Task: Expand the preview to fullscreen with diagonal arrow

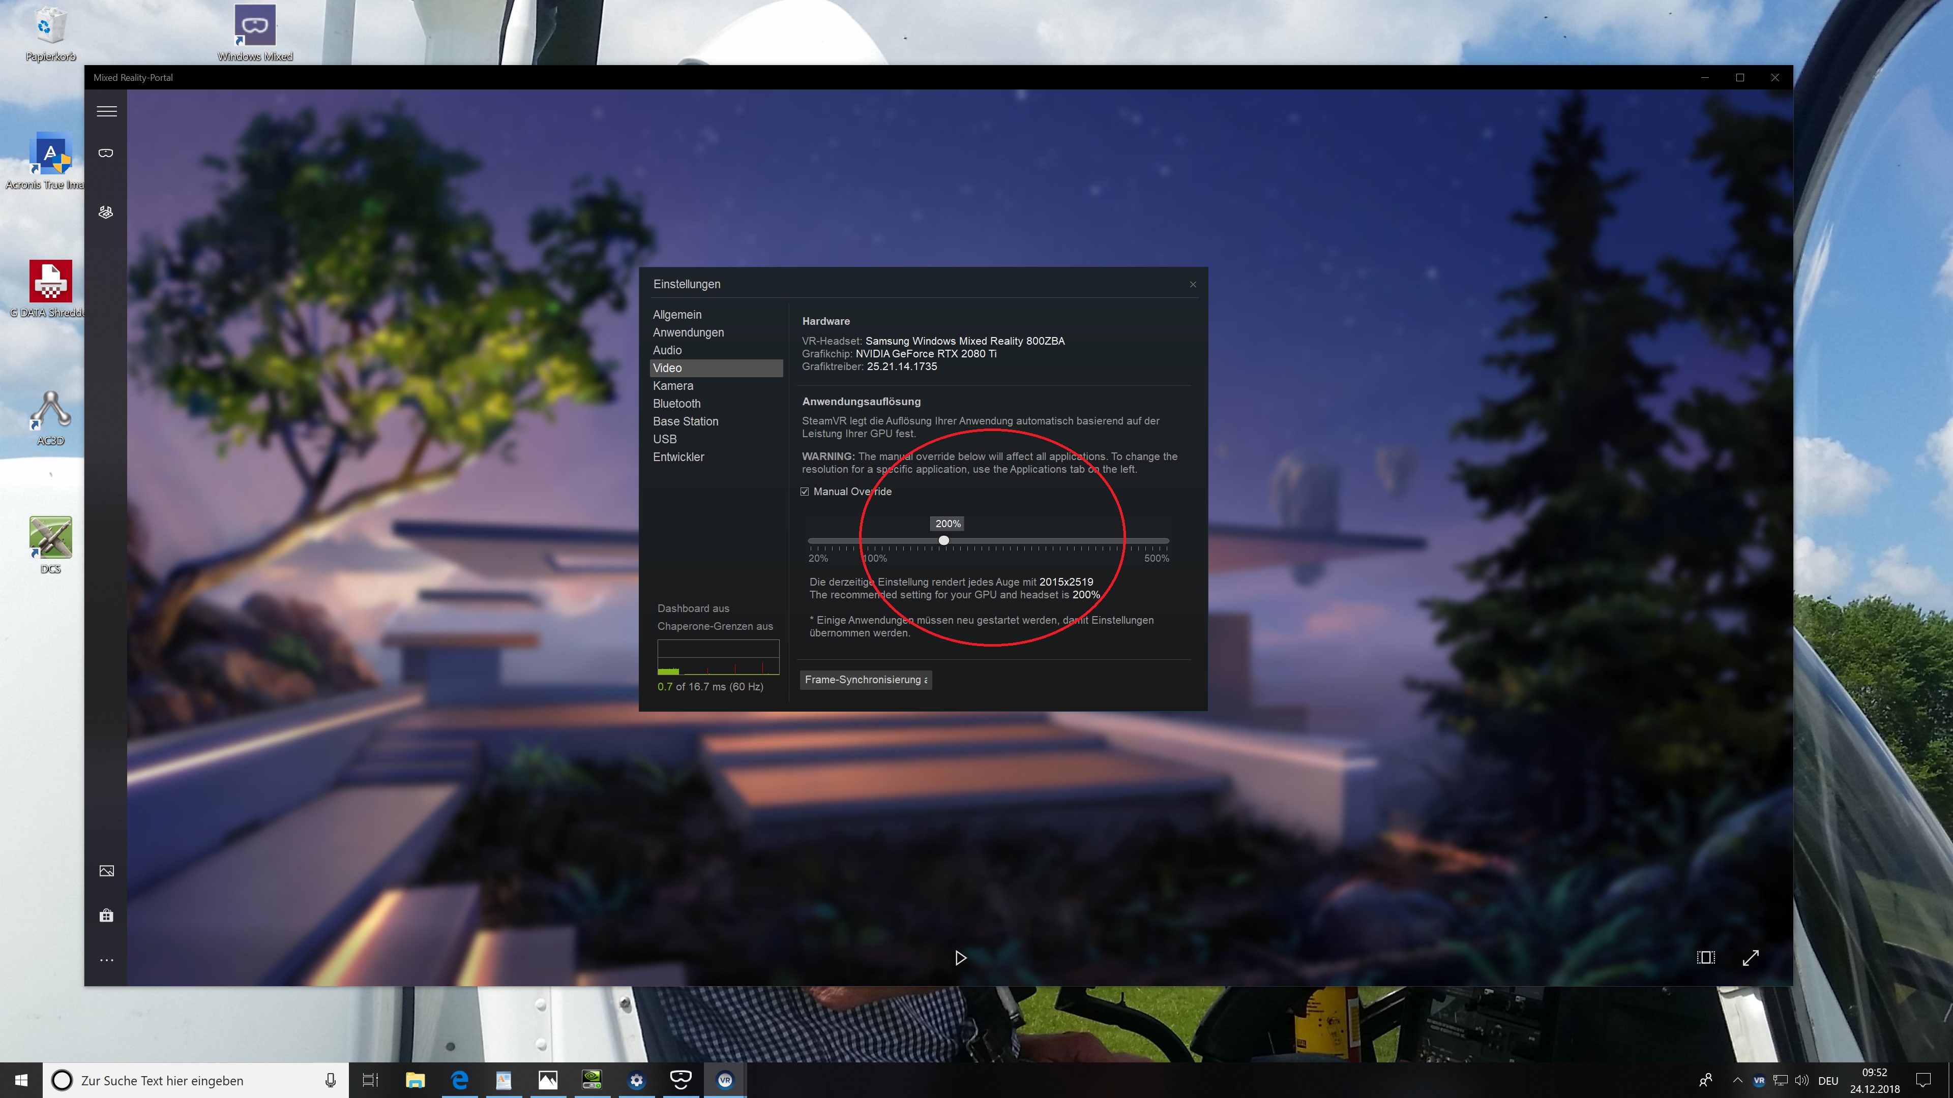Action: click(x=1751, y=958)
